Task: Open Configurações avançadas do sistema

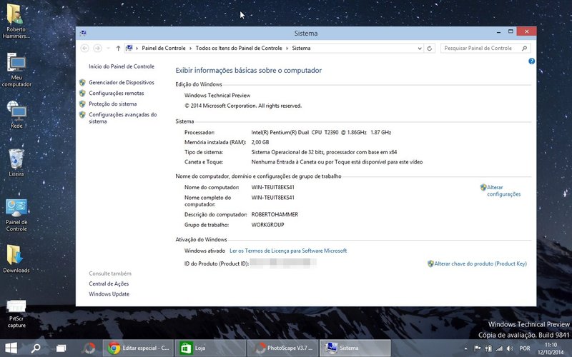Action: (122, 118)
